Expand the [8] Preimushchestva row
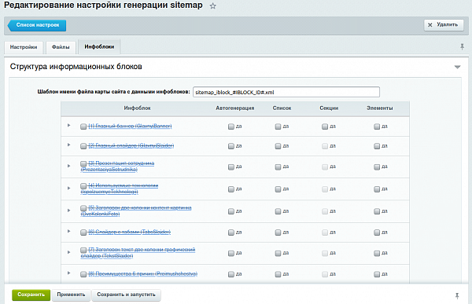 click(69, 273)
